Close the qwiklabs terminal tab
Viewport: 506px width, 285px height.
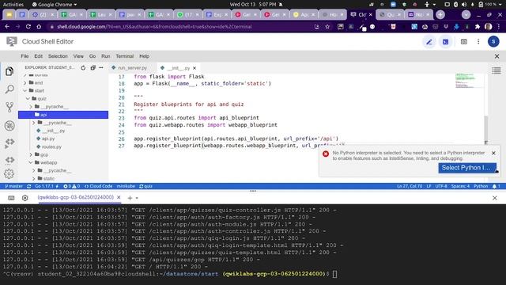pos(119,197)
